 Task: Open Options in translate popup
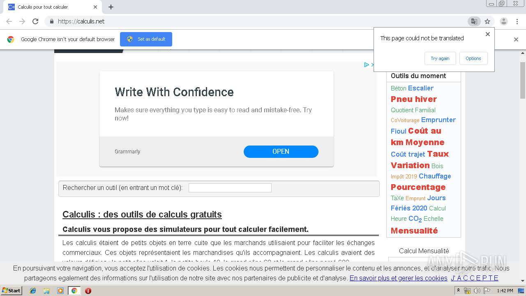tap(473, 58)
